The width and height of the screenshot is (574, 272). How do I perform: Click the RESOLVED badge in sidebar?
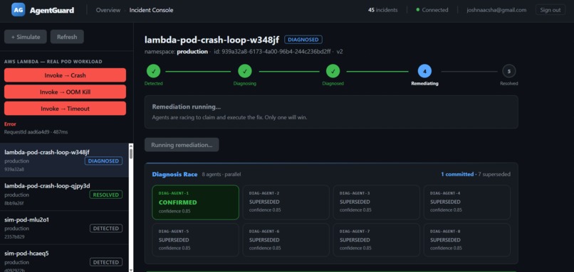[106, 195]
